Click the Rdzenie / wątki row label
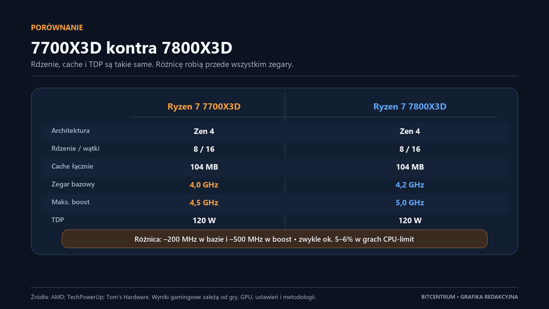This screenshot has width=549, height=309. pos(75,149)
